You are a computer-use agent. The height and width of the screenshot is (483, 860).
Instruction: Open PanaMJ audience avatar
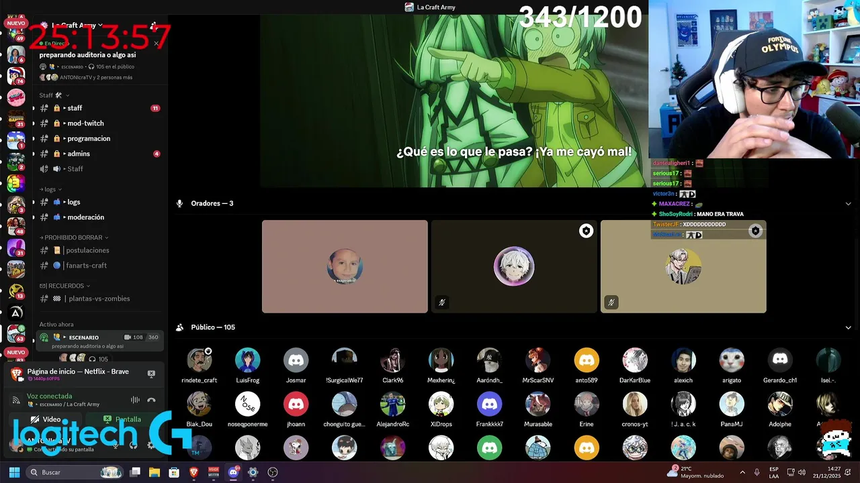click(731, 405)
